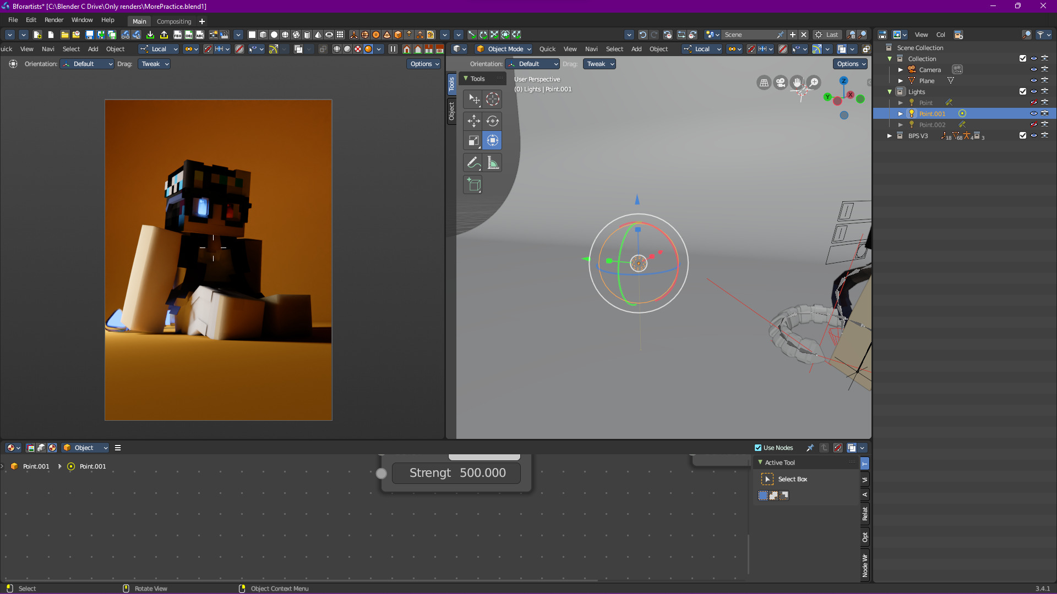Expand the BPS V3 collection

[890, 135]
